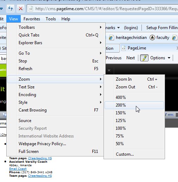Open the Help menu
178x182 pixels.
[x=66, y=19]
